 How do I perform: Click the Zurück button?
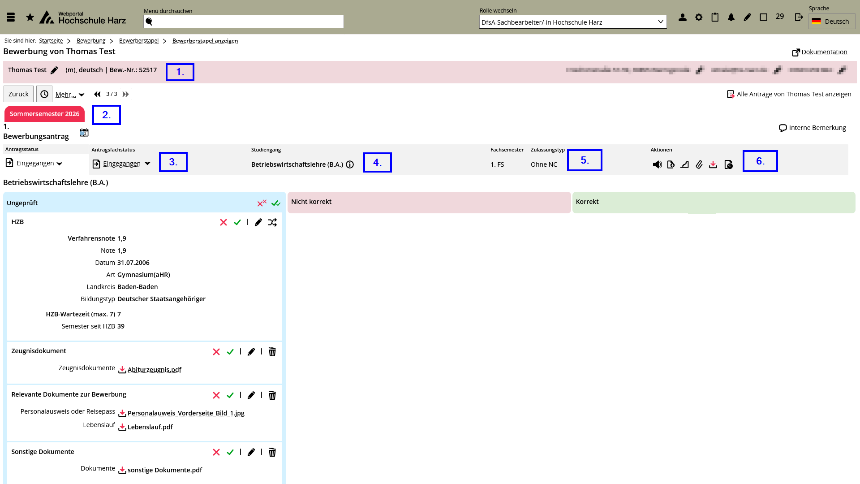pos(18,94)
